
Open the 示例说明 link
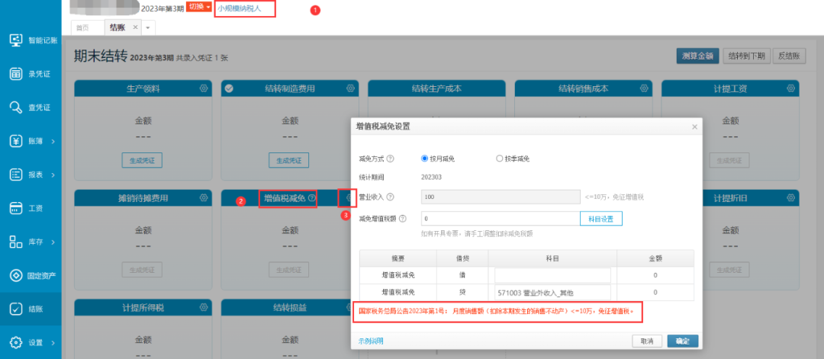[x=371, y=341]
